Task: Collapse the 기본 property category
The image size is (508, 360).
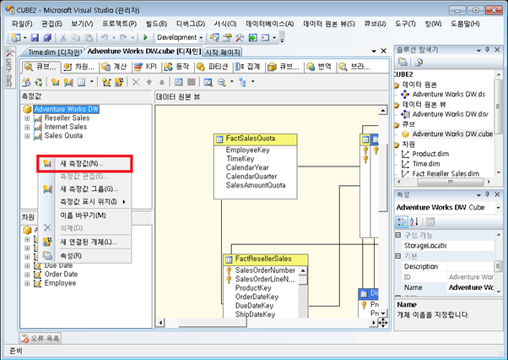Action: [x=398, y=256]
